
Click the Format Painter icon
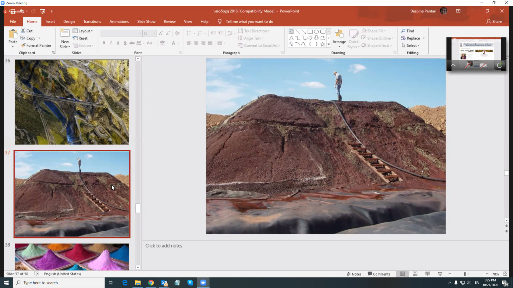[x=23, y=45]
